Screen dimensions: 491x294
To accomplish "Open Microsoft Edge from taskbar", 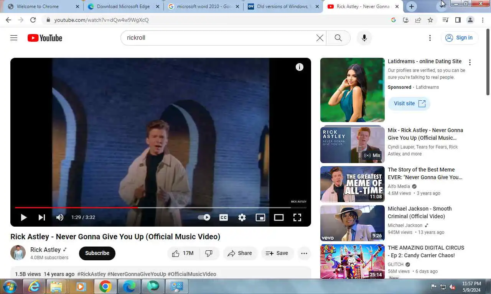I will pyautogui.click(x=129, y=286).
